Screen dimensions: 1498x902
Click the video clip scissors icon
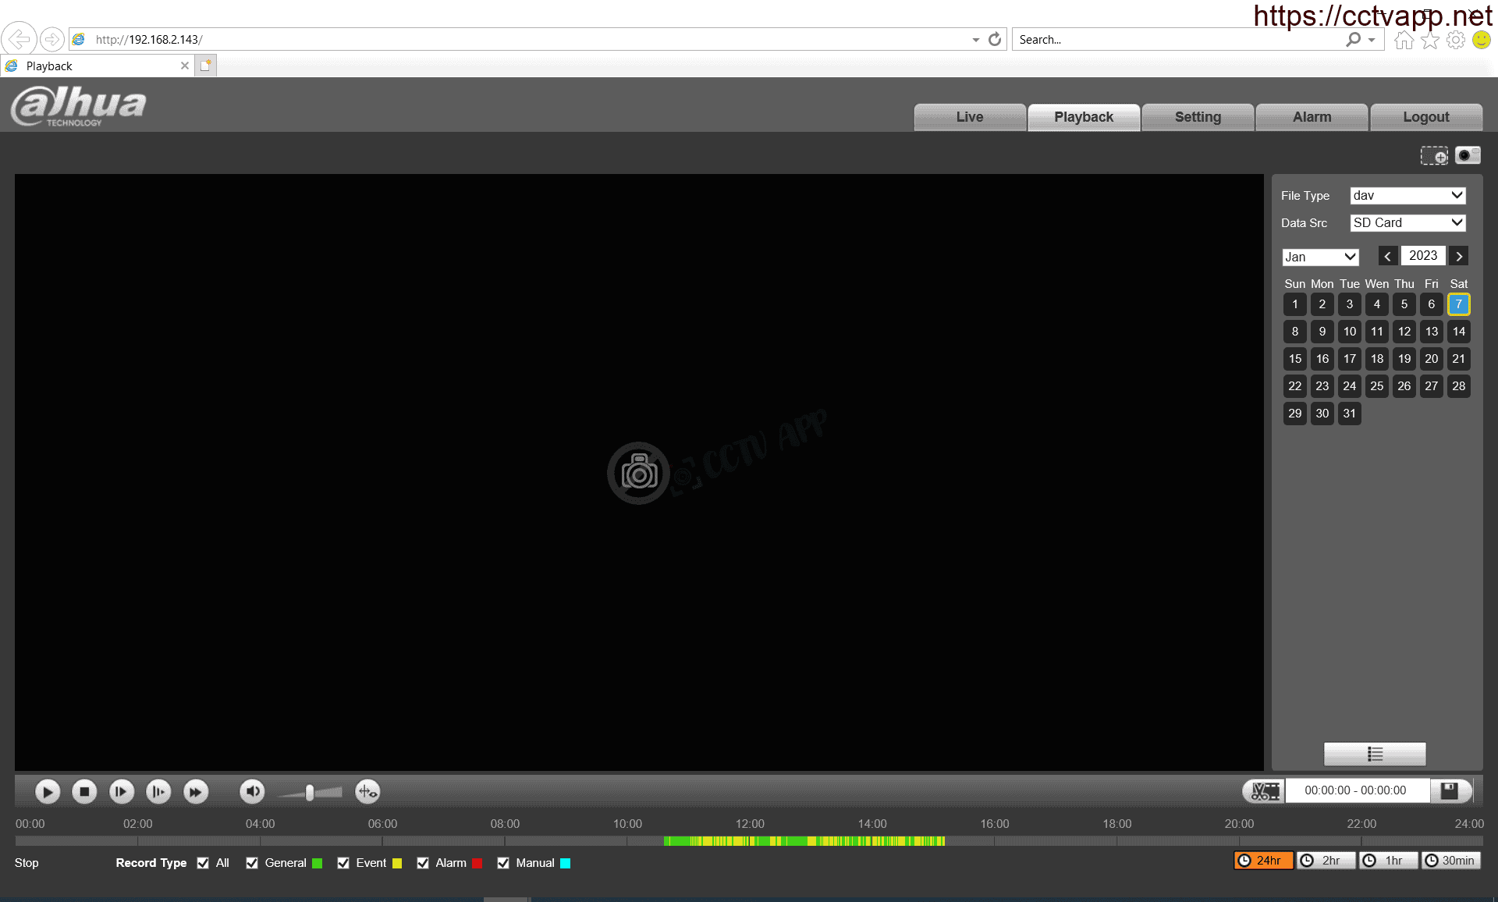(x=1264, y=791)
